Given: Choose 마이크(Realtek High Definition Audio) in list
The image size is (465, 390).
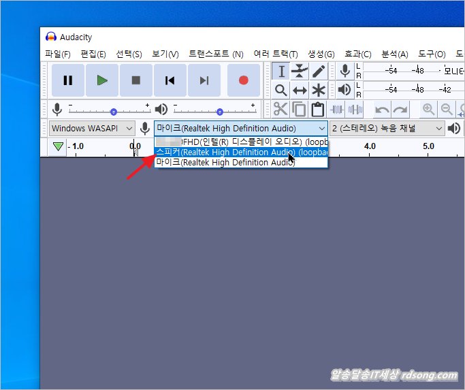Looking at the screenshot, I should coord(241,162).
